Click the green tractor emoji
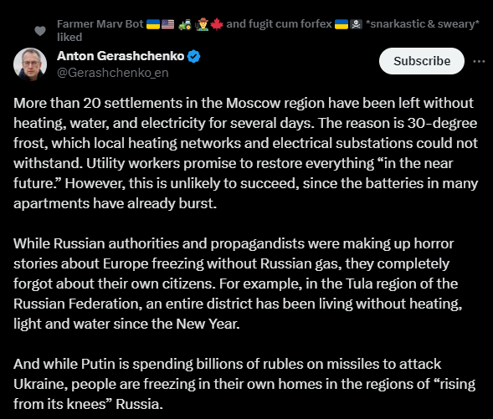 tap(184, 24)
